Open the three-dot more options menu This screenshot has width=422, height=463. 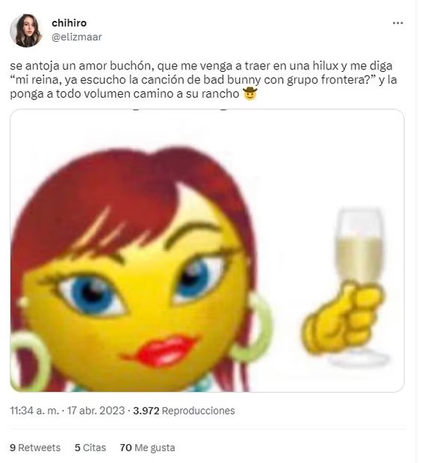(x=397, y=23)
